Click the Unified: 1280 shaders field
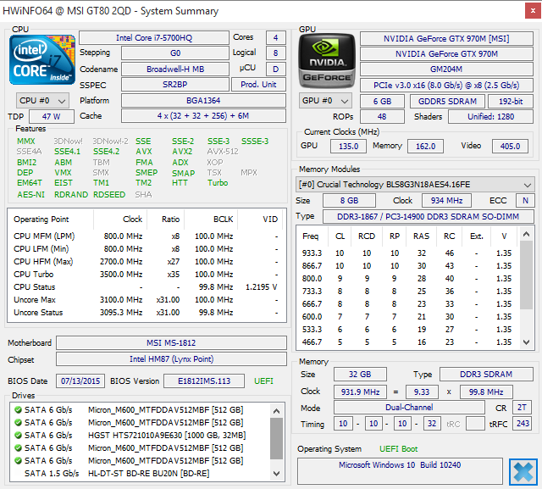Screen dimensions: 542x489 (490, 117)
